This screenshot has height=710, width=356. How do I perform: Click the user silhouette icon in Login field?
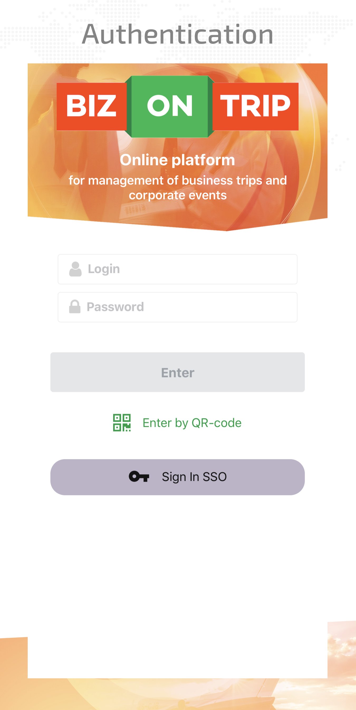click(75, 269)
